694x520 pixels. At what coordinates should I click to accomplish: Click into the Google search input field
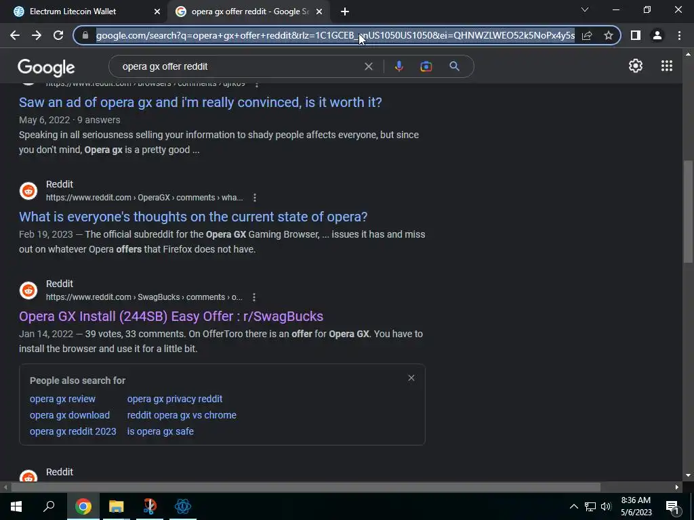tap(239, 66)
